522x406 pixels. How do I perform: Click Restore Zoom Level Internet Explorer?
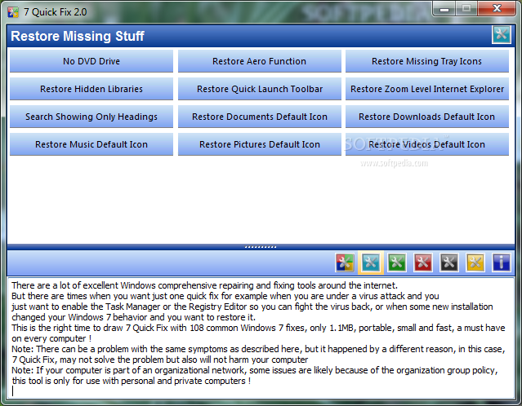coord(427,89)
